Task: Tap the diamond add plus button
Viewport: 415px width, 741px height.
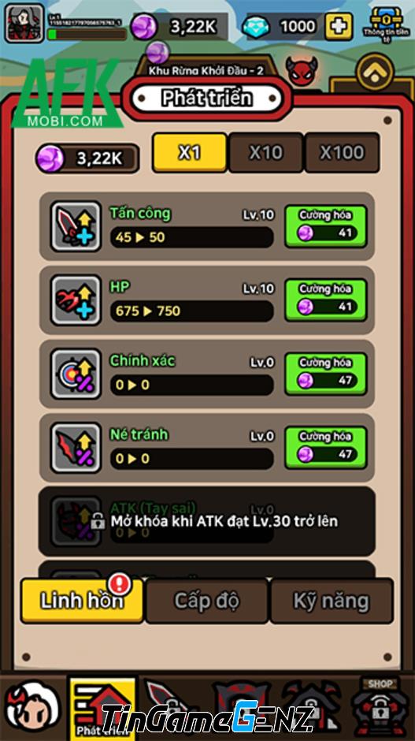Action: tap(339, 25)
